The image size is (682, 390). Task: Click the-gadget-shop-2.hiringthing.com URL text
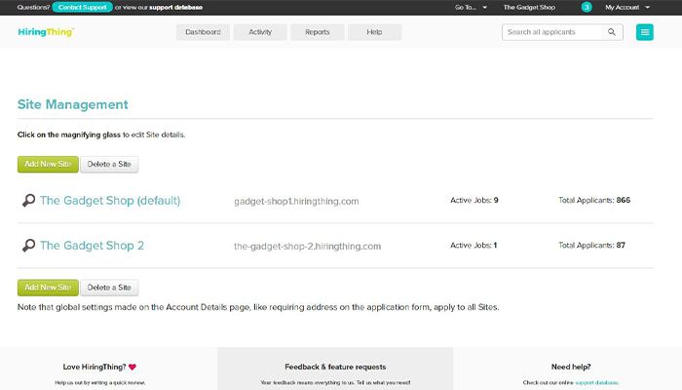tap(307, 246)
